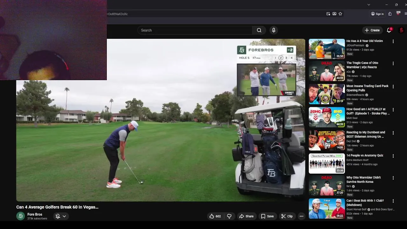Viewport: 407px width, 229px height.
Task: Open the picture-in-picture icon in address bar
Action: 328,14
